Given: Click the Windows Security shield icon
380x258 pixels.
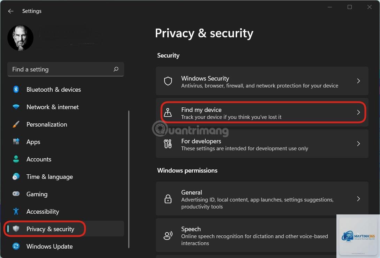Looking at the screenshot, I should coord(168,81).
